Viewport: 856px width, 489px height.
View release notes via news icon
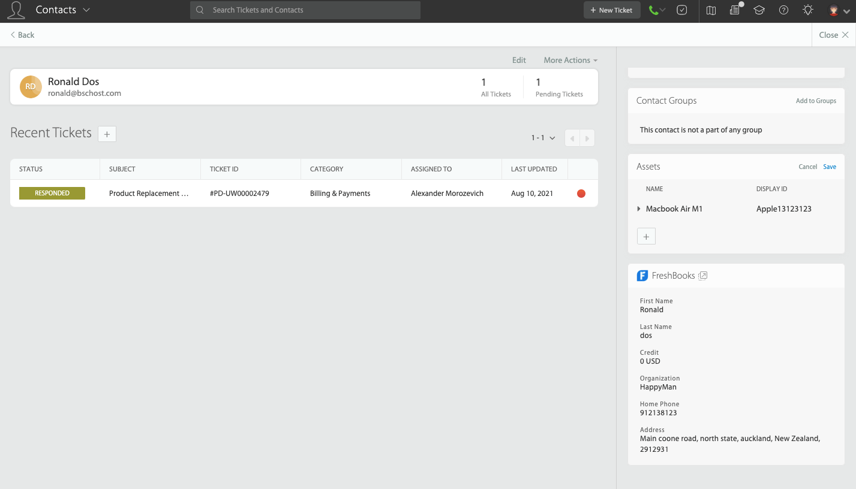(734, 10)
